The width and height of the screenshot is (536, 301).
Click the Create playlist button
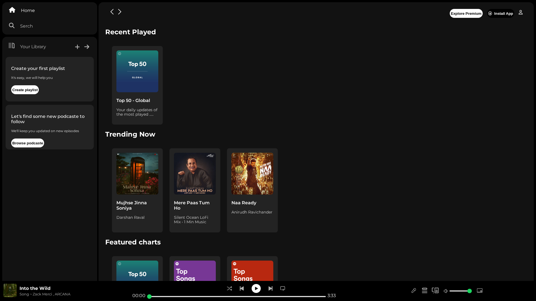25,90
